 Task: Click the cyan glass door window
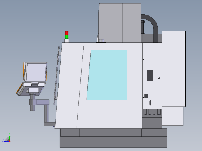pyautogui.click(x=107, y=75)
